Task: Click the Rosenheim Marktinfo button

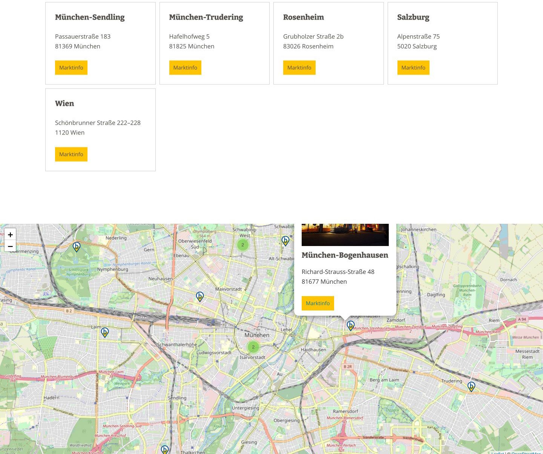Action: 299,68
